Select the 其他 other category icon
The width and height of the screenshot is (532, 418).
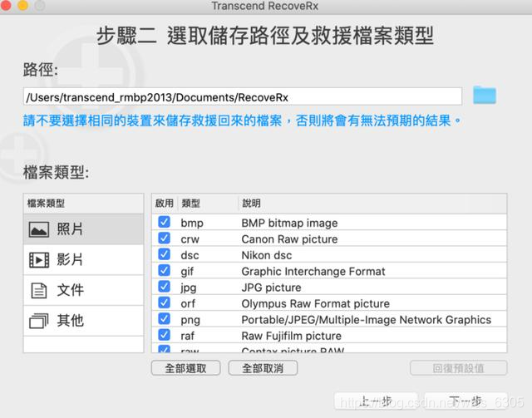pos(39,321)
